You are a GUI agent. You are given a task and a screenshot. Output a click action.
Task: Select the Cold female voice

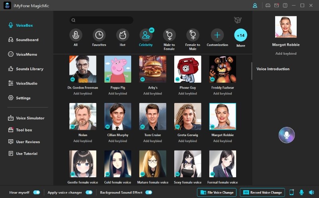click(118, 164)
